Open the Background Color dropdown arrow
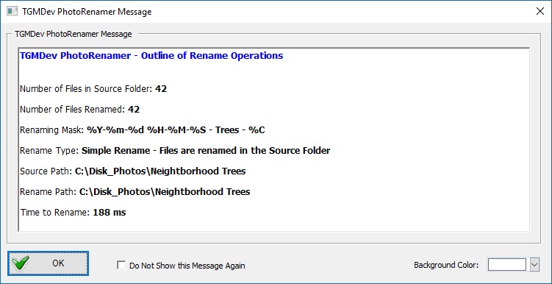Viewport: 552px width, 284px height. pos(535,265)
